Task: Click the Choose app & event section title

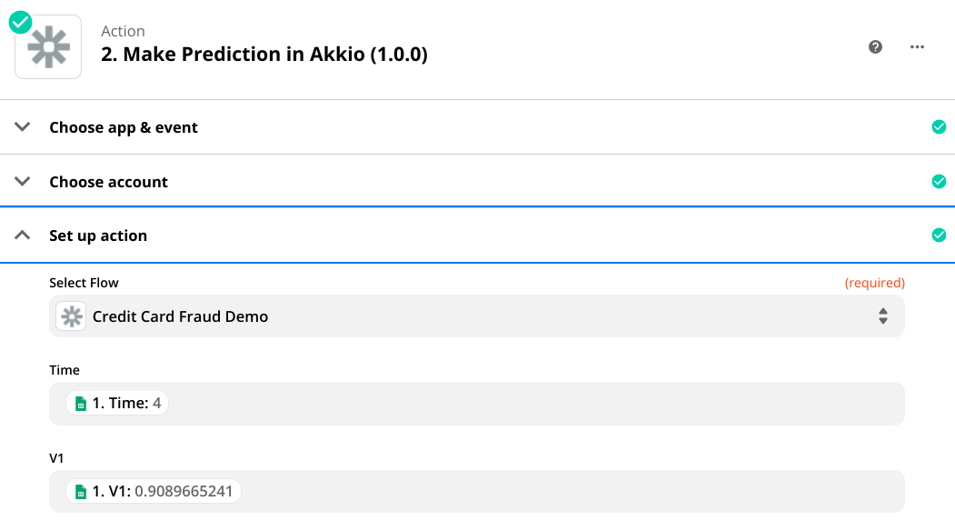Action: tap(124, 127)
